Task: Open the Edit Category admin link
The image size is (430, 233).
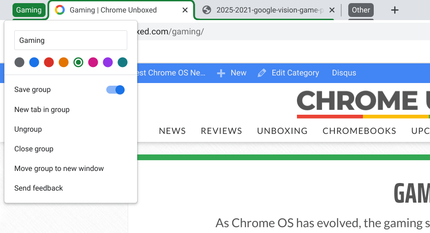Action: click(x=295, y=73)
